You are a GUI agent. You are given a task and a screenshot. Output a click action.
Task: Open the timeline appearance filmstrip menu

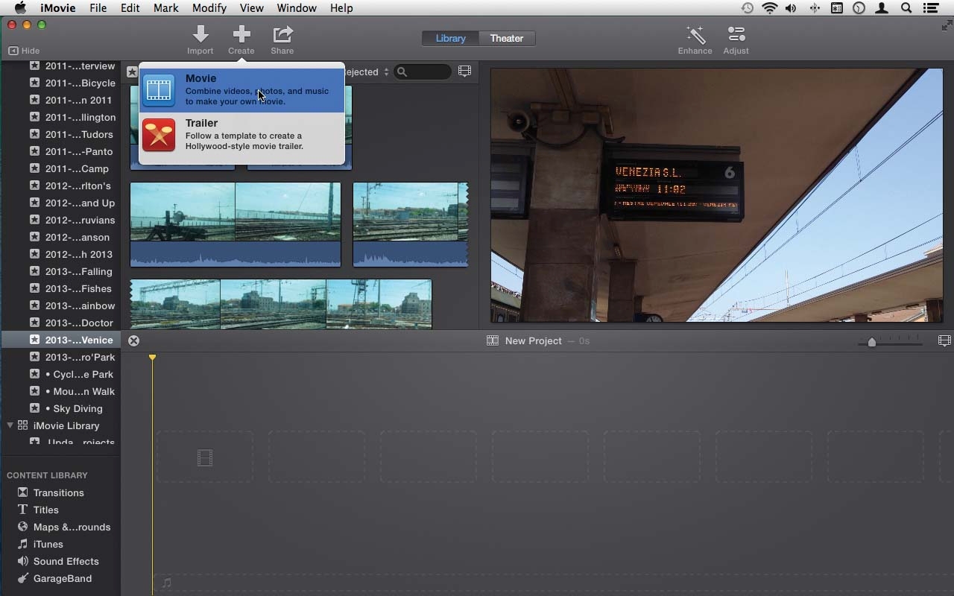click(x=944, y=340)
